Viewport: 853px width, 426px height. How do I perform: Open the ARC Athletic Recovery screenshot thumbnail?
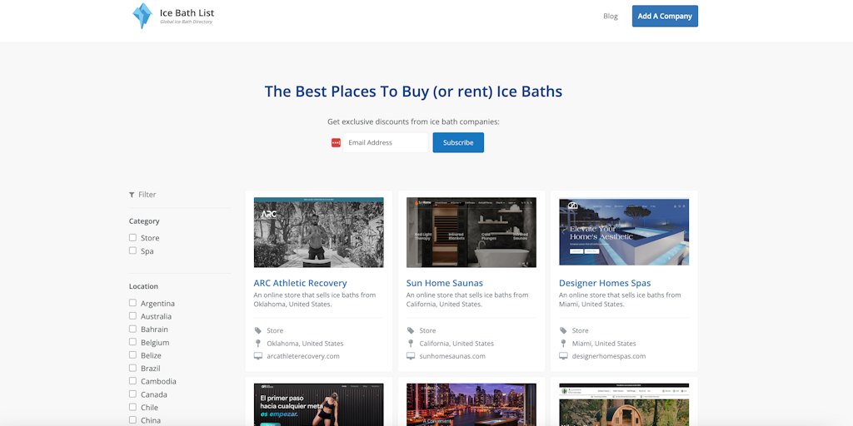[x=319, y=233]
